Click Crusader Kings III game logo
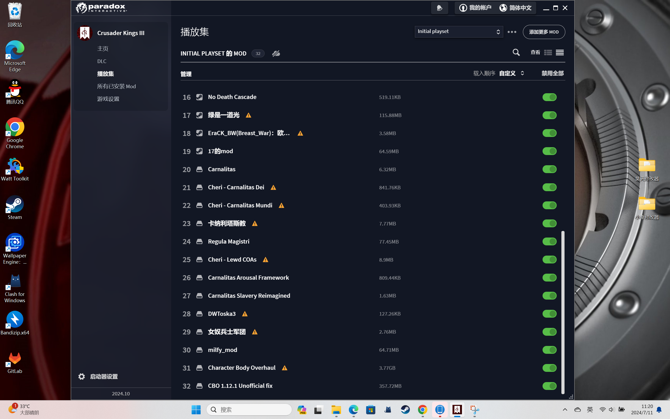 click(x=85, y=33)
